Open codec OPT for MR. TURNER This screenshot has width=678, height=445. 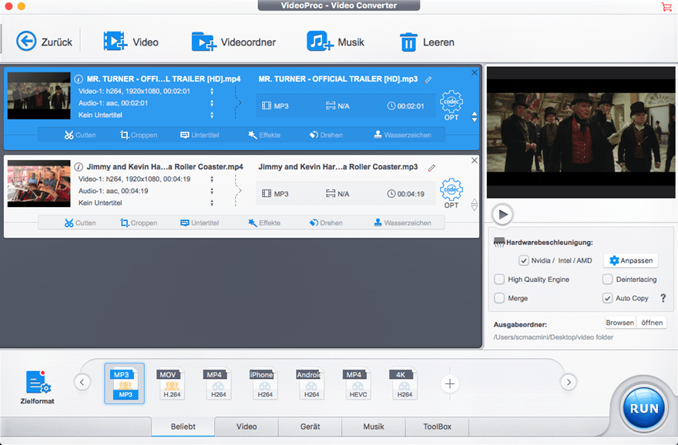[451, 105]
